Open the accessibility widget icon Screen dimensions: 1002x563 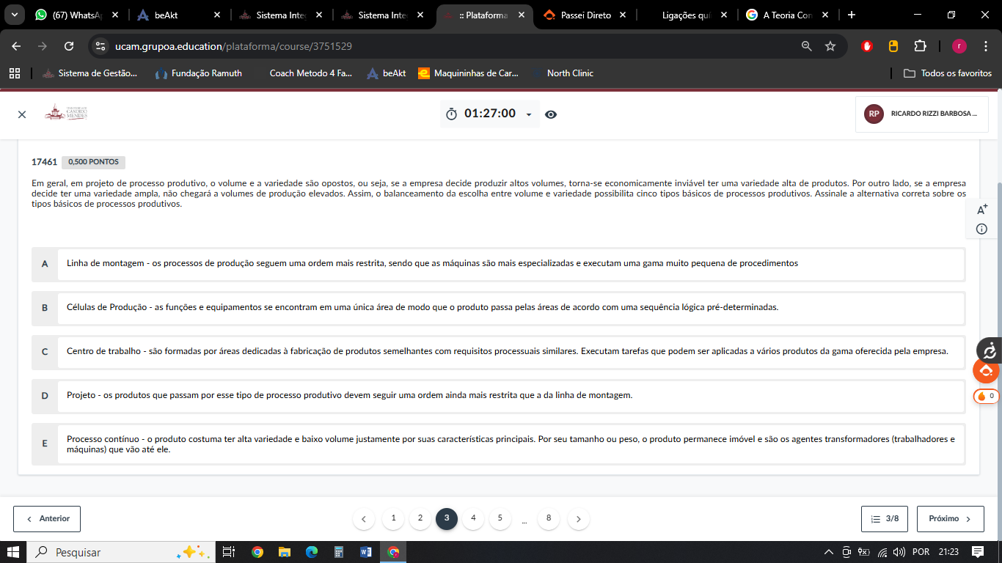(989, 350)
